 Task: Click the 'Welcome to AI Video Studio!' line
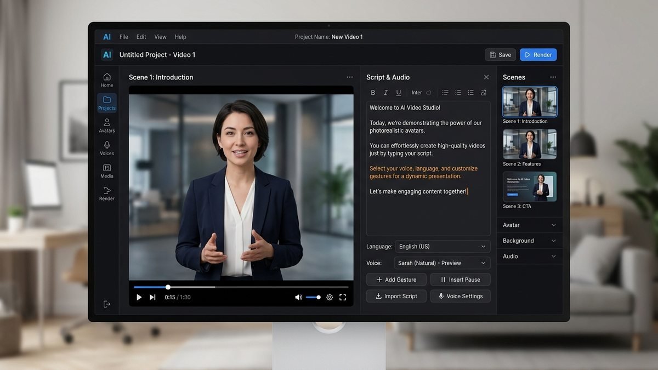(405, 108)
